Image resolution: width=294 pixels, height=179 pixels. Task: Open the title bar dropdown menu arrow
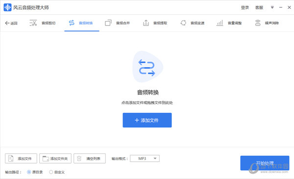coord(272,7)
